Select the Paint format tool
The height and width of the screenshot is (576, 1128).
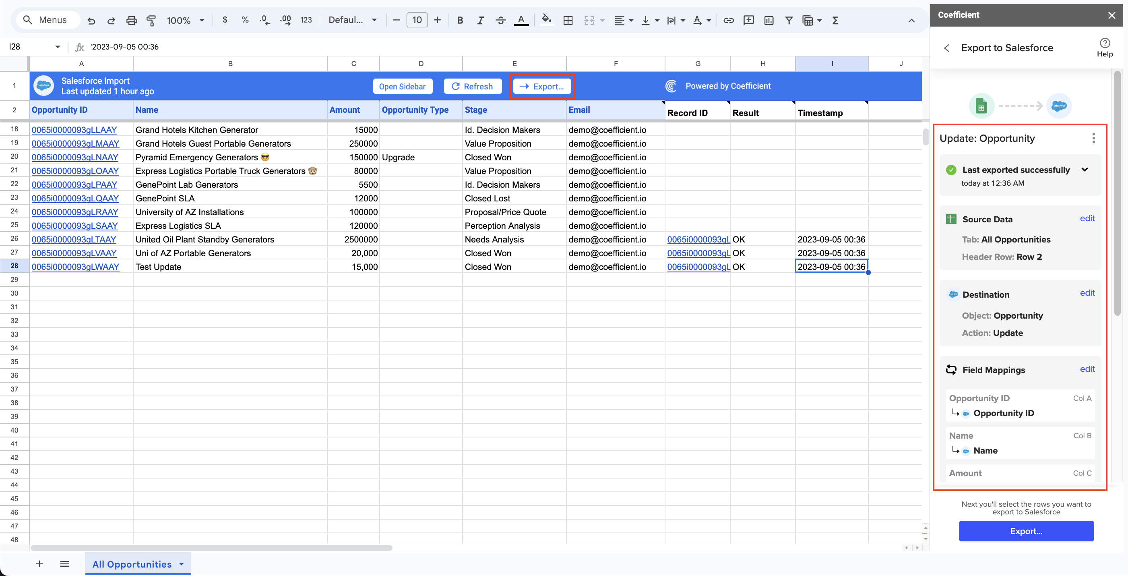point(151,20)
